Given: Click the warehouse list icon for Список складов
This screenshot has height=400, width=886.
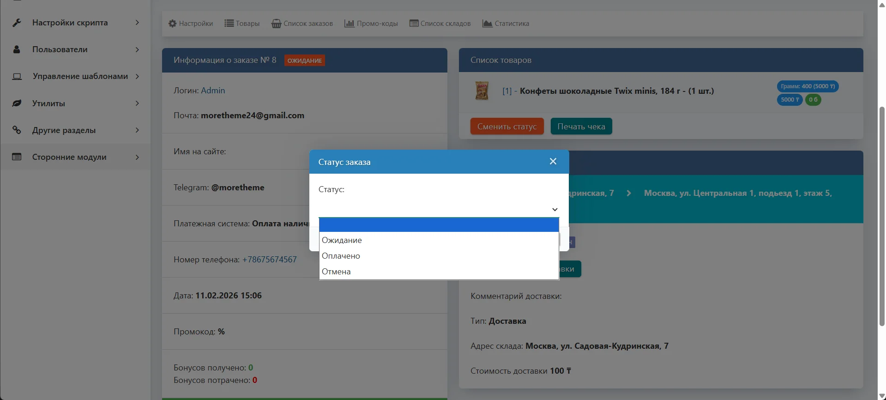Looking at the screenshot, I should [x=414, y=24].
